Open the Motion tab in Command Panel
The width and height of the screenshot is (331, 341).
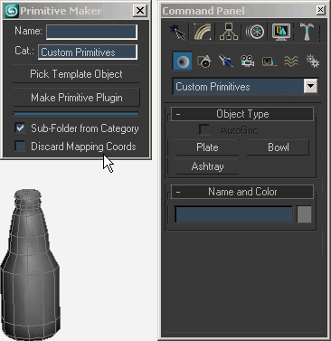click(255, 32)
